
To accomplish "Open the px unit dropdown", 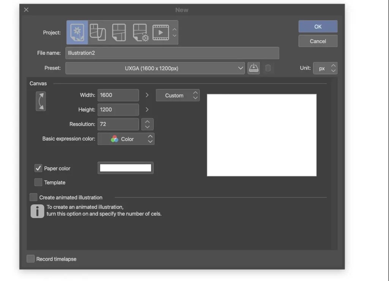I will 326,68.
